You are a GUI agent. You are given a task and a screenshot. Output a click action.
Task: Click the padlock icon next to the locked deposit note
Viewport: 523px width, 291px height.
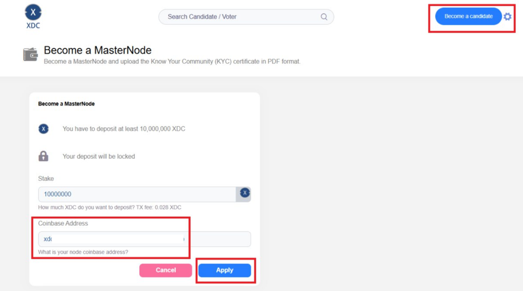[43, 156]
